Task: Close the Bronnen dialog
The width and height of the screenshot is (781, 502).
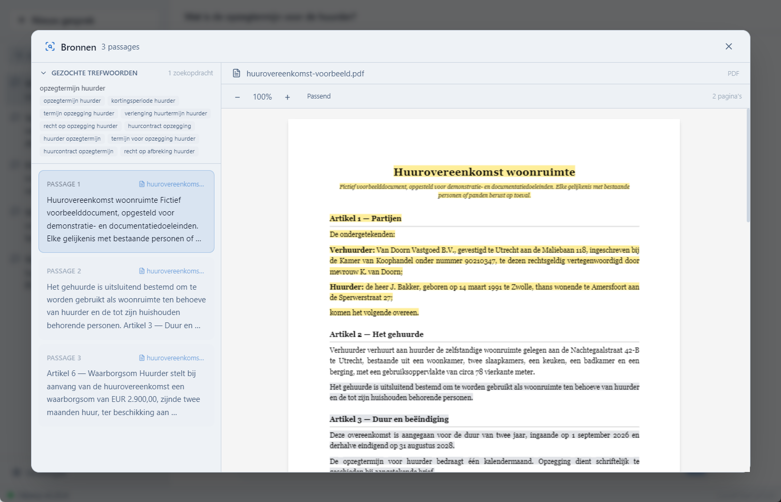Action: coord(729,46)
